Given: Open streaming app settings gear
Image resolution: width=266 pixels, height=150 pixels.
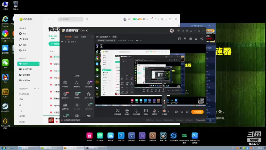Looking at the screenshot, I should [187, 112].
